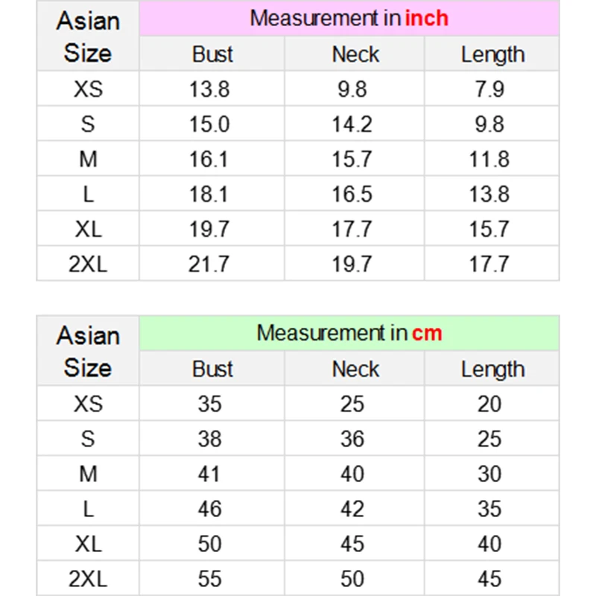Click the 11.8 length value for size M
This screenshot has width=596, height=596.
coord(489,159)
